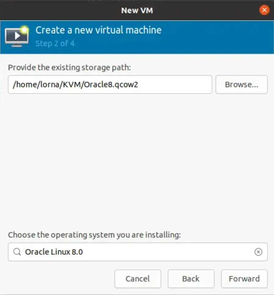This screenshot has height=295, width=274.
Task: Cancel the New VM wizard
Action: click(138, 279)
